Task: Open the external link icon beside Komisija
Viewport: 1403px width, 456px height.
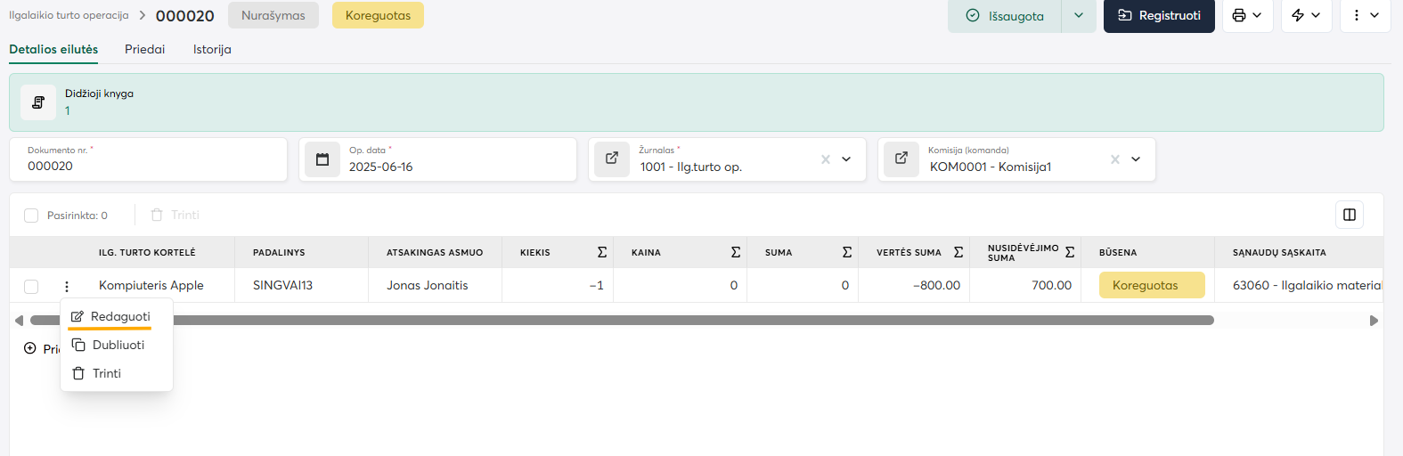Action: [x=901, y=159]
